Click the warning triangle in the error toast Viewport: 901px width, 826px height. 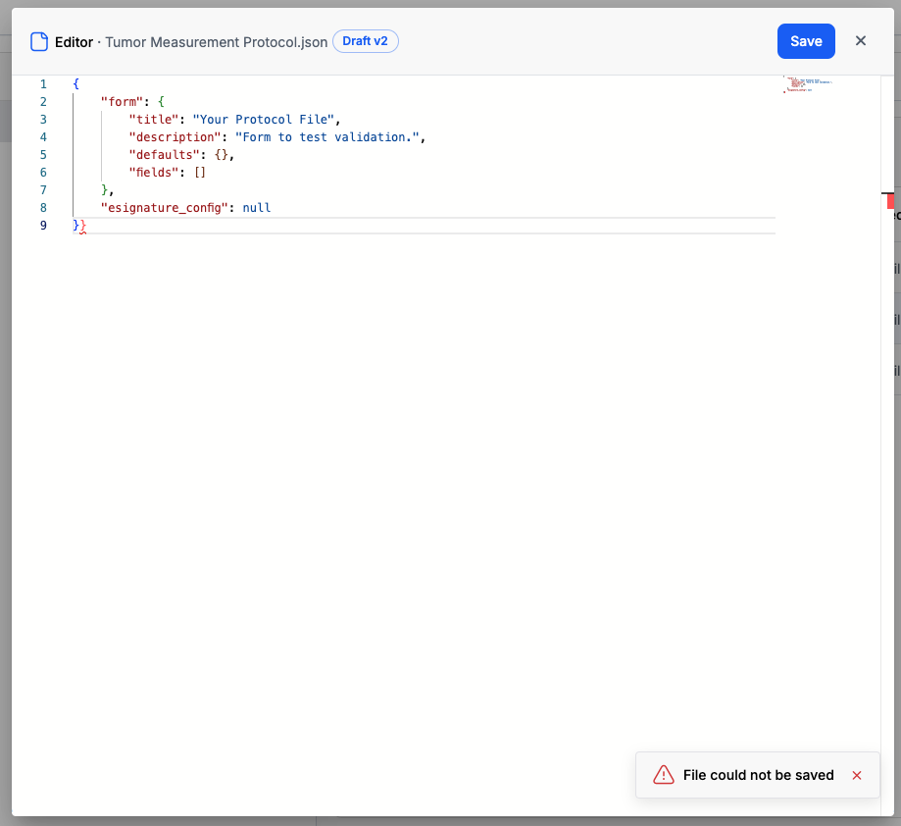pos(664,775)
